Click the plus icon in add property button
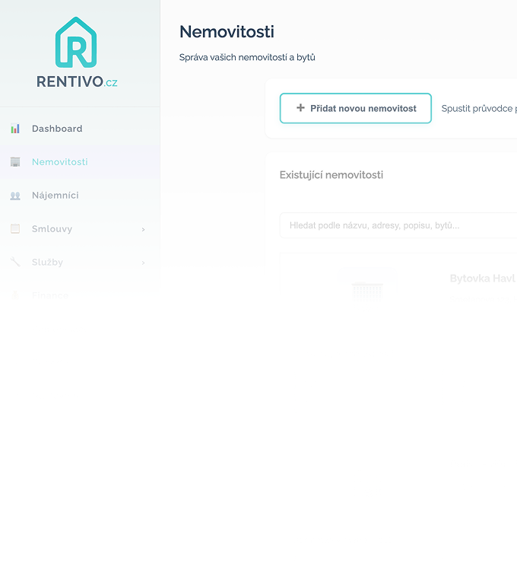The height and width of the screenshot is (561, 517). (300, 108)
